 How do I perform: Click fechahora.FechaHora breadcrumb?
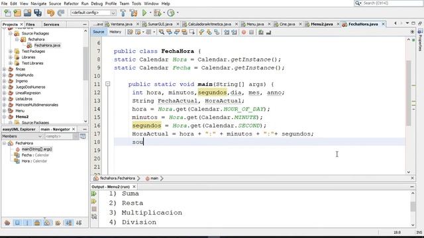(x=117, y=178)
